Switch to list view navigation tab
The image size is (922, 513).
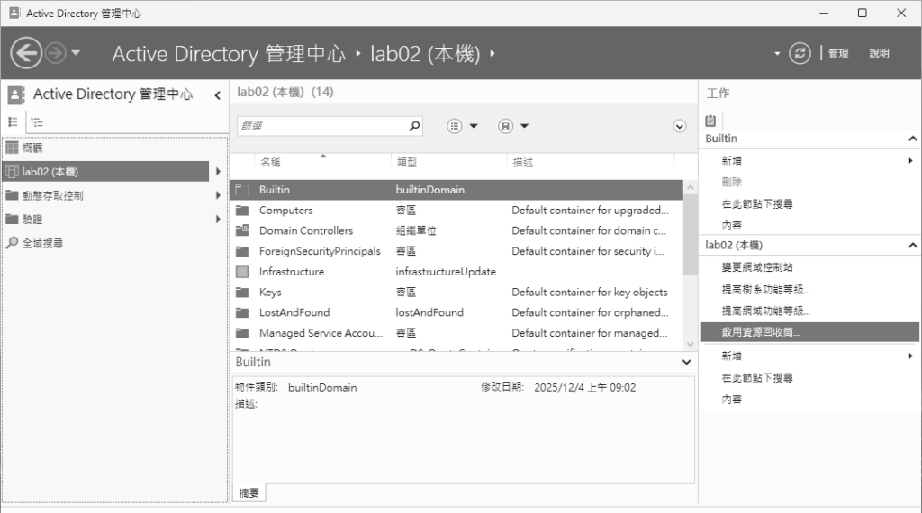point(13,122)
